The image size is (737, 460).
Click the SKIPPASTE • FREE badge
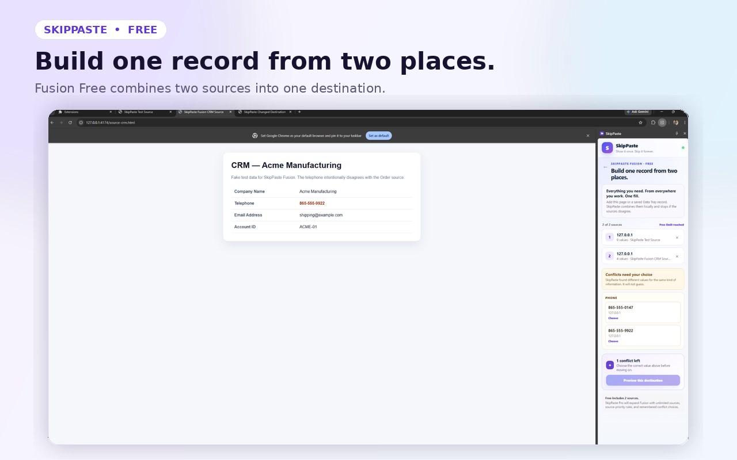(101, 30)
